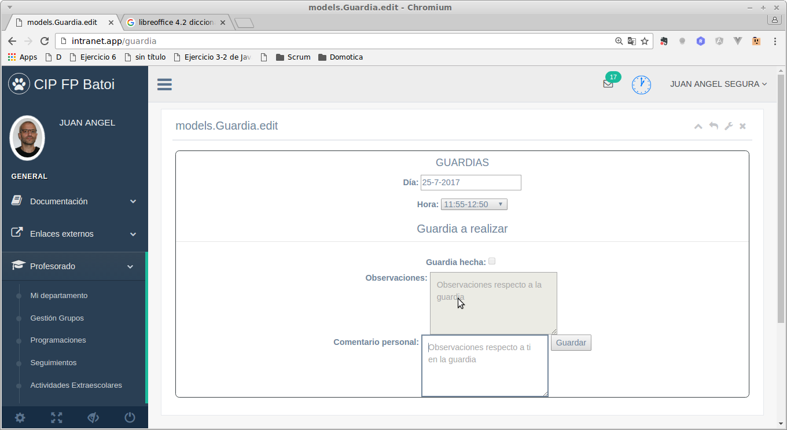Collapse panel with up chevron icon
The image size is (787, 430).
pos(698,126)
